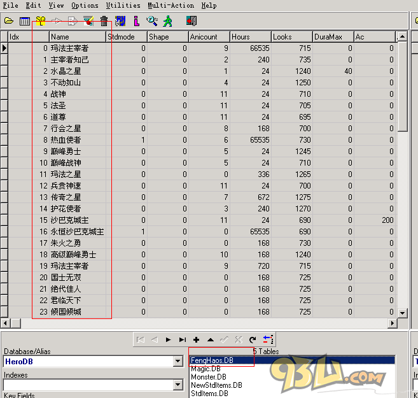Open the Help menu
The width and height of the screenshot is (418, 398).
coord(209,5)
